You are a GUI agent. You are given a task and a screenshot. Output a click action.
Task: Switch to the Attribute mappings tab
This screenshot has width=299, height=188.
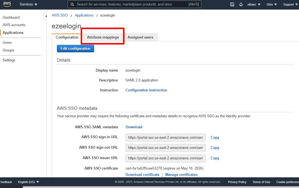click(103, 37)
